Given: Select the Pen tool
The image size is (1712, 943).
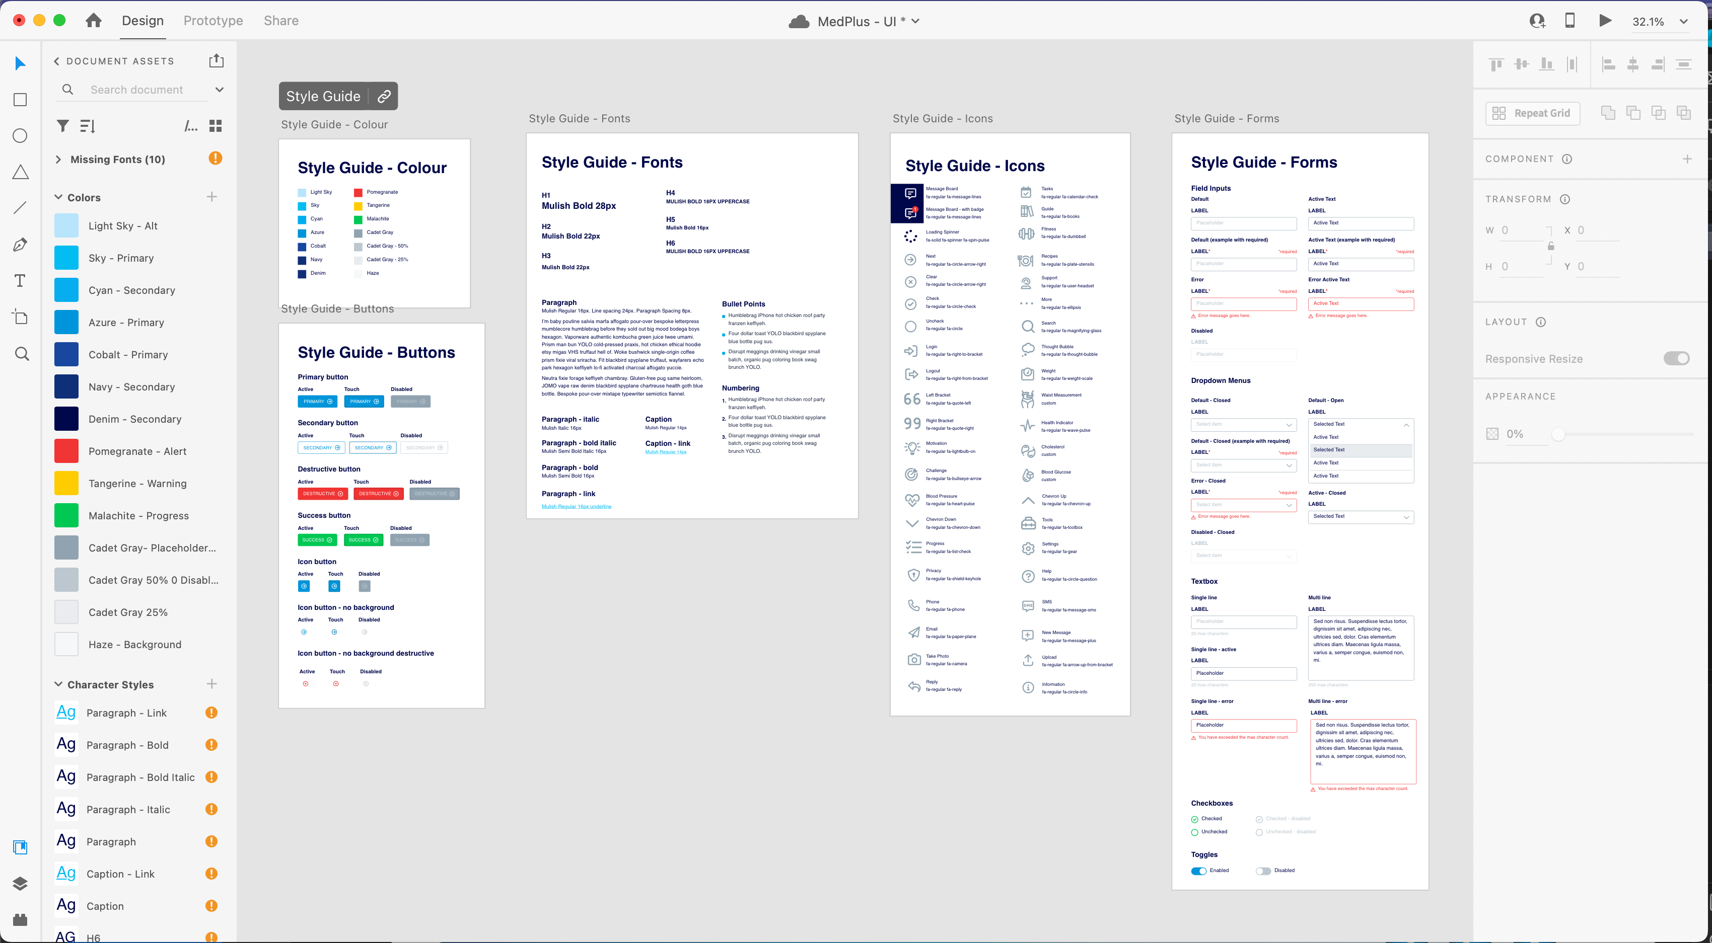Looking at the screenshot, I should point(20,245).
